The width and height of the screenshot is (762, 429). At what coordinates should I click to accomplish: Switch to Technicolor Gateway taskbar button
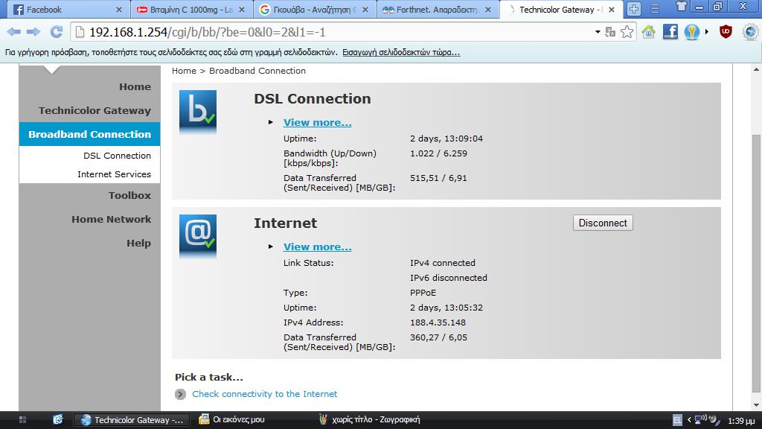(x=130, y=420)
